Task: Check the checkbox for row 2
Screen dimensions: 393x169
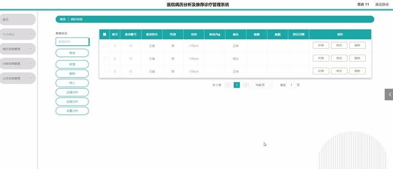Action: pyautogui.click(x=105, y=59)
